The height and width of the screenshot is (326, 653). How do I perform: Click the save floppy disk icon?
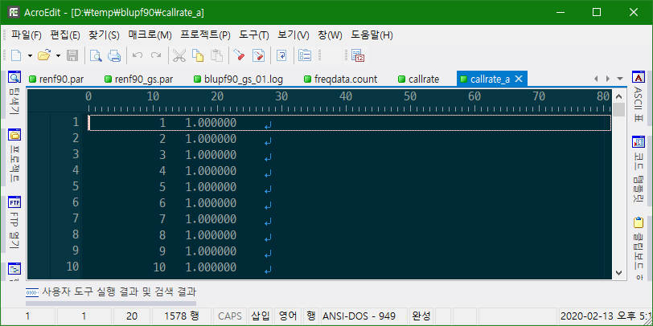click(72, 55)
